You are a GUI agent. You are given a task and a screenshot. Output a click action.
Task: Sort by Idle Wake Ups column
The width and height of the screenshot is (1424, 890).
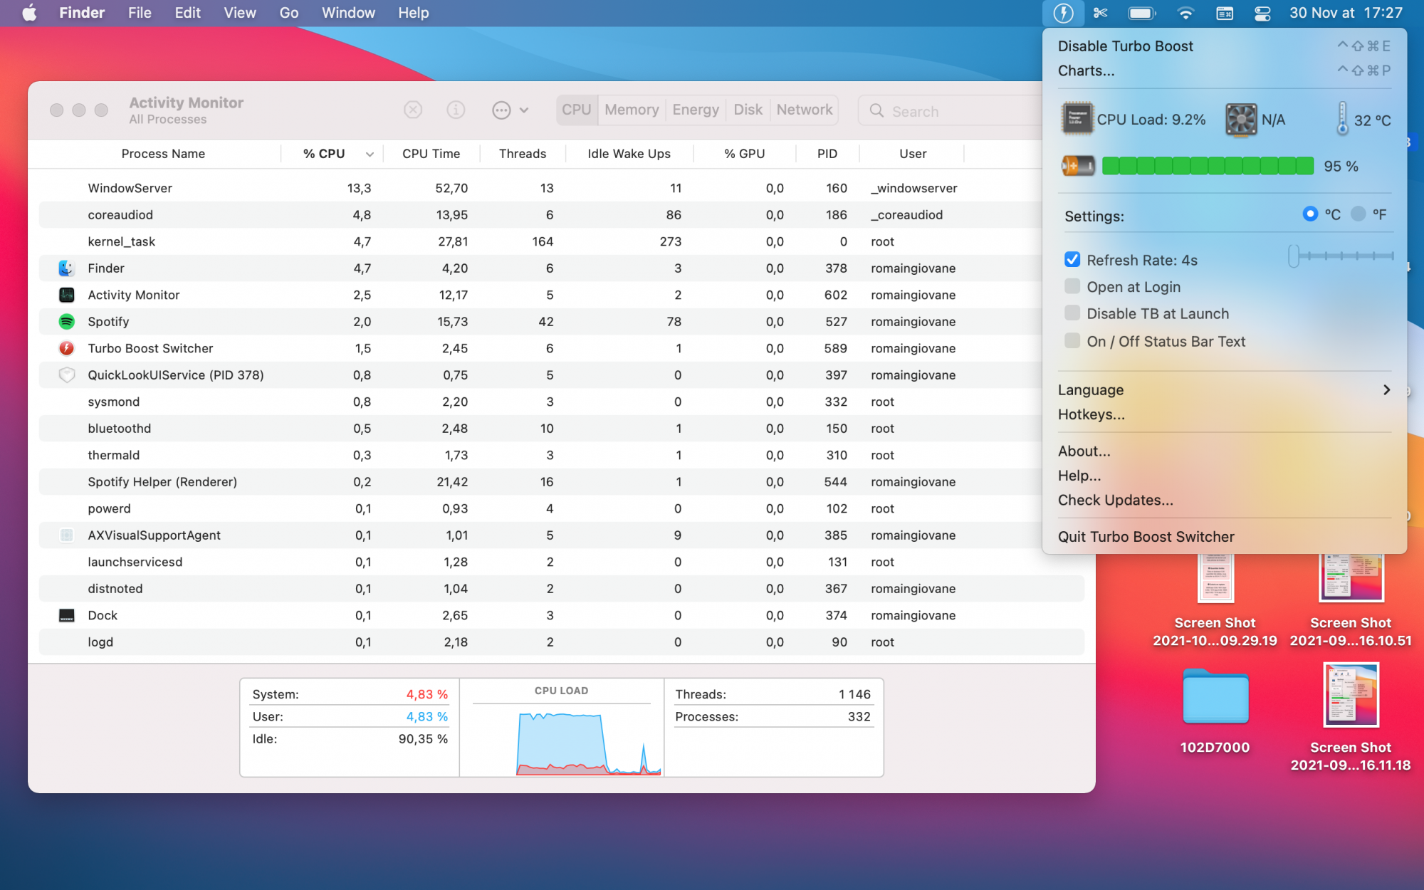tap(629, 154)
